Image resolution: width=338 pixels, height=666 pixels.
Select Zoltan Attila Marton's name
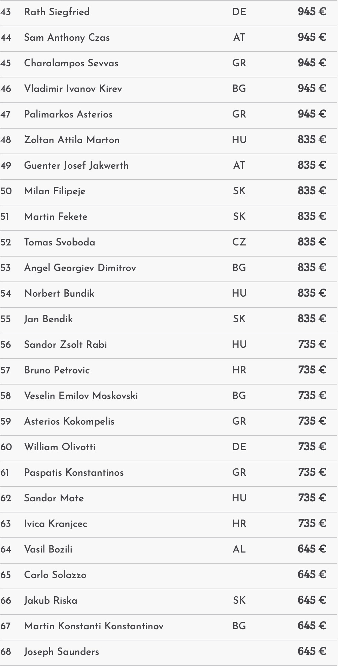72,140
